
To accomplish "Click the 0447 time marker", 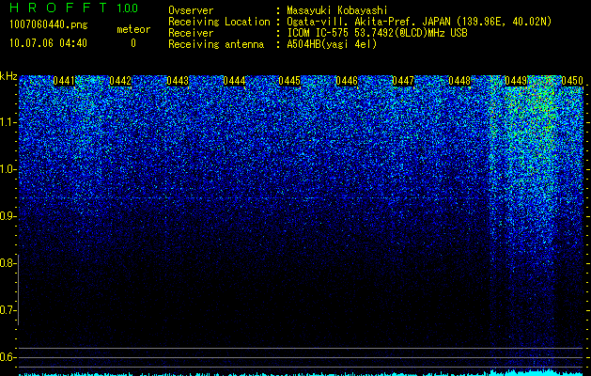I will [x=403, y=81].
